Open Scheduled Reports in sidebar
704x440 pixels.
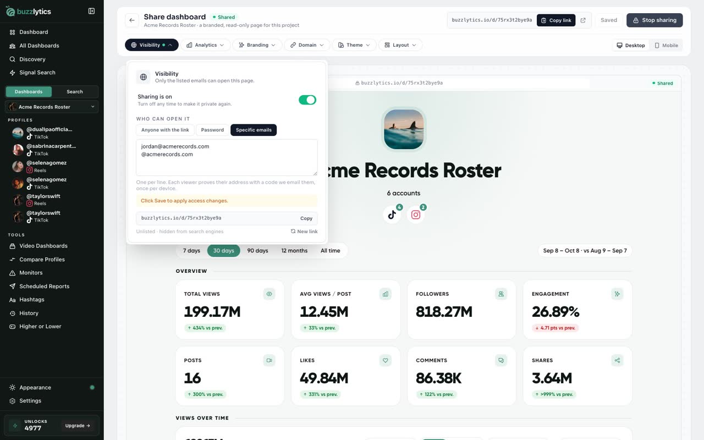[x=45, y=286]
